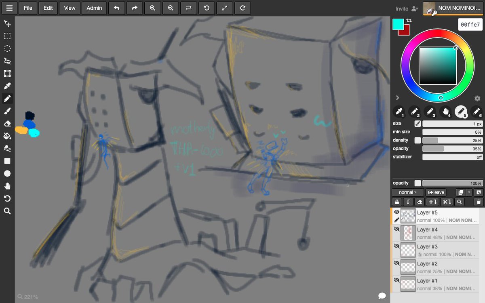Screen dimensions: 485x303
Task: Open the normal blend mode dropdown
Action: point(408,192)
